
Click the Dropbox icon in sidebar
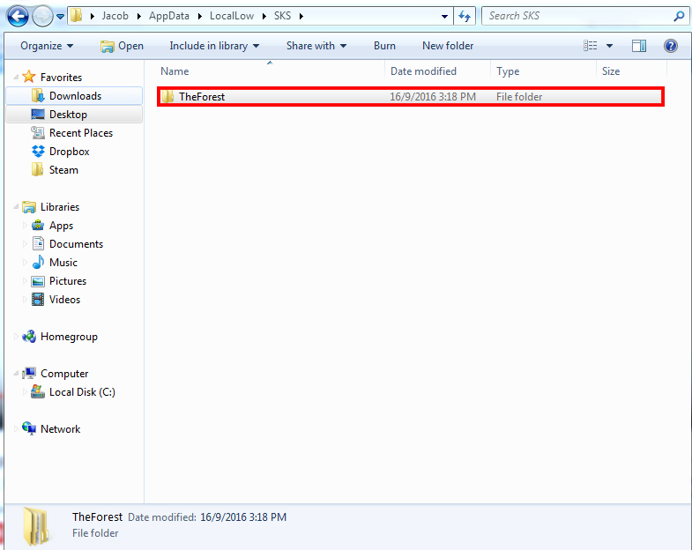pos(38,152)
